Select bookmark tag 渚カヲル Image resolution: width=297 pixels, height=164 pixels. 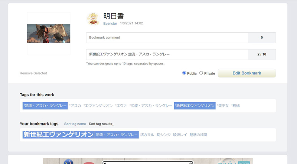tap(147, 135)
